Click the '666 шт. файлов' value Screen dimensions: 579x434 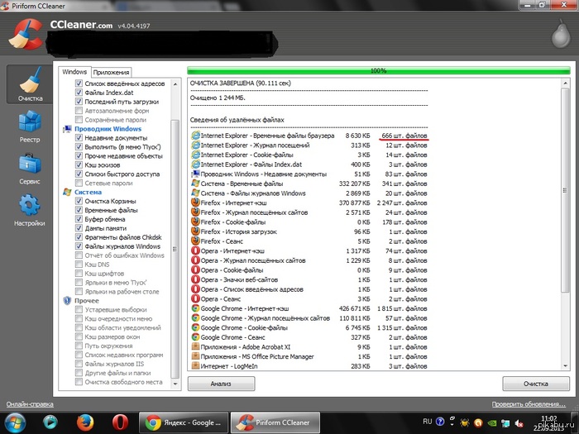pyautogui.click(x=404, y=136)
